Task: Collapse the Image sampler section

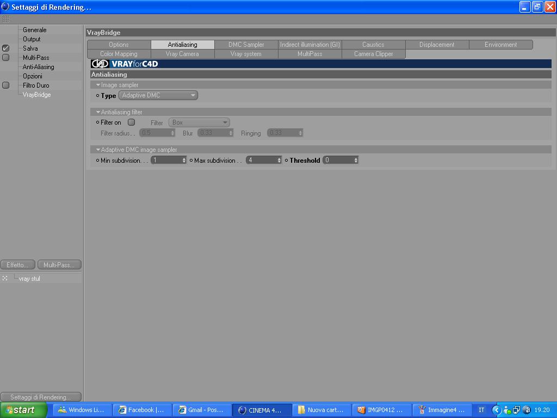Action: tap(98, 85)
